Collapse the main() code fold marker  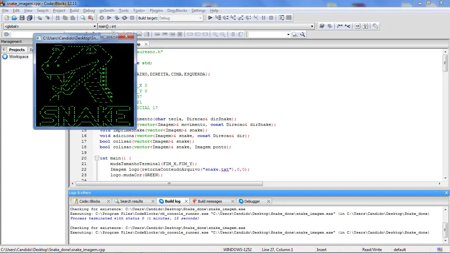[x=97, y=158]
